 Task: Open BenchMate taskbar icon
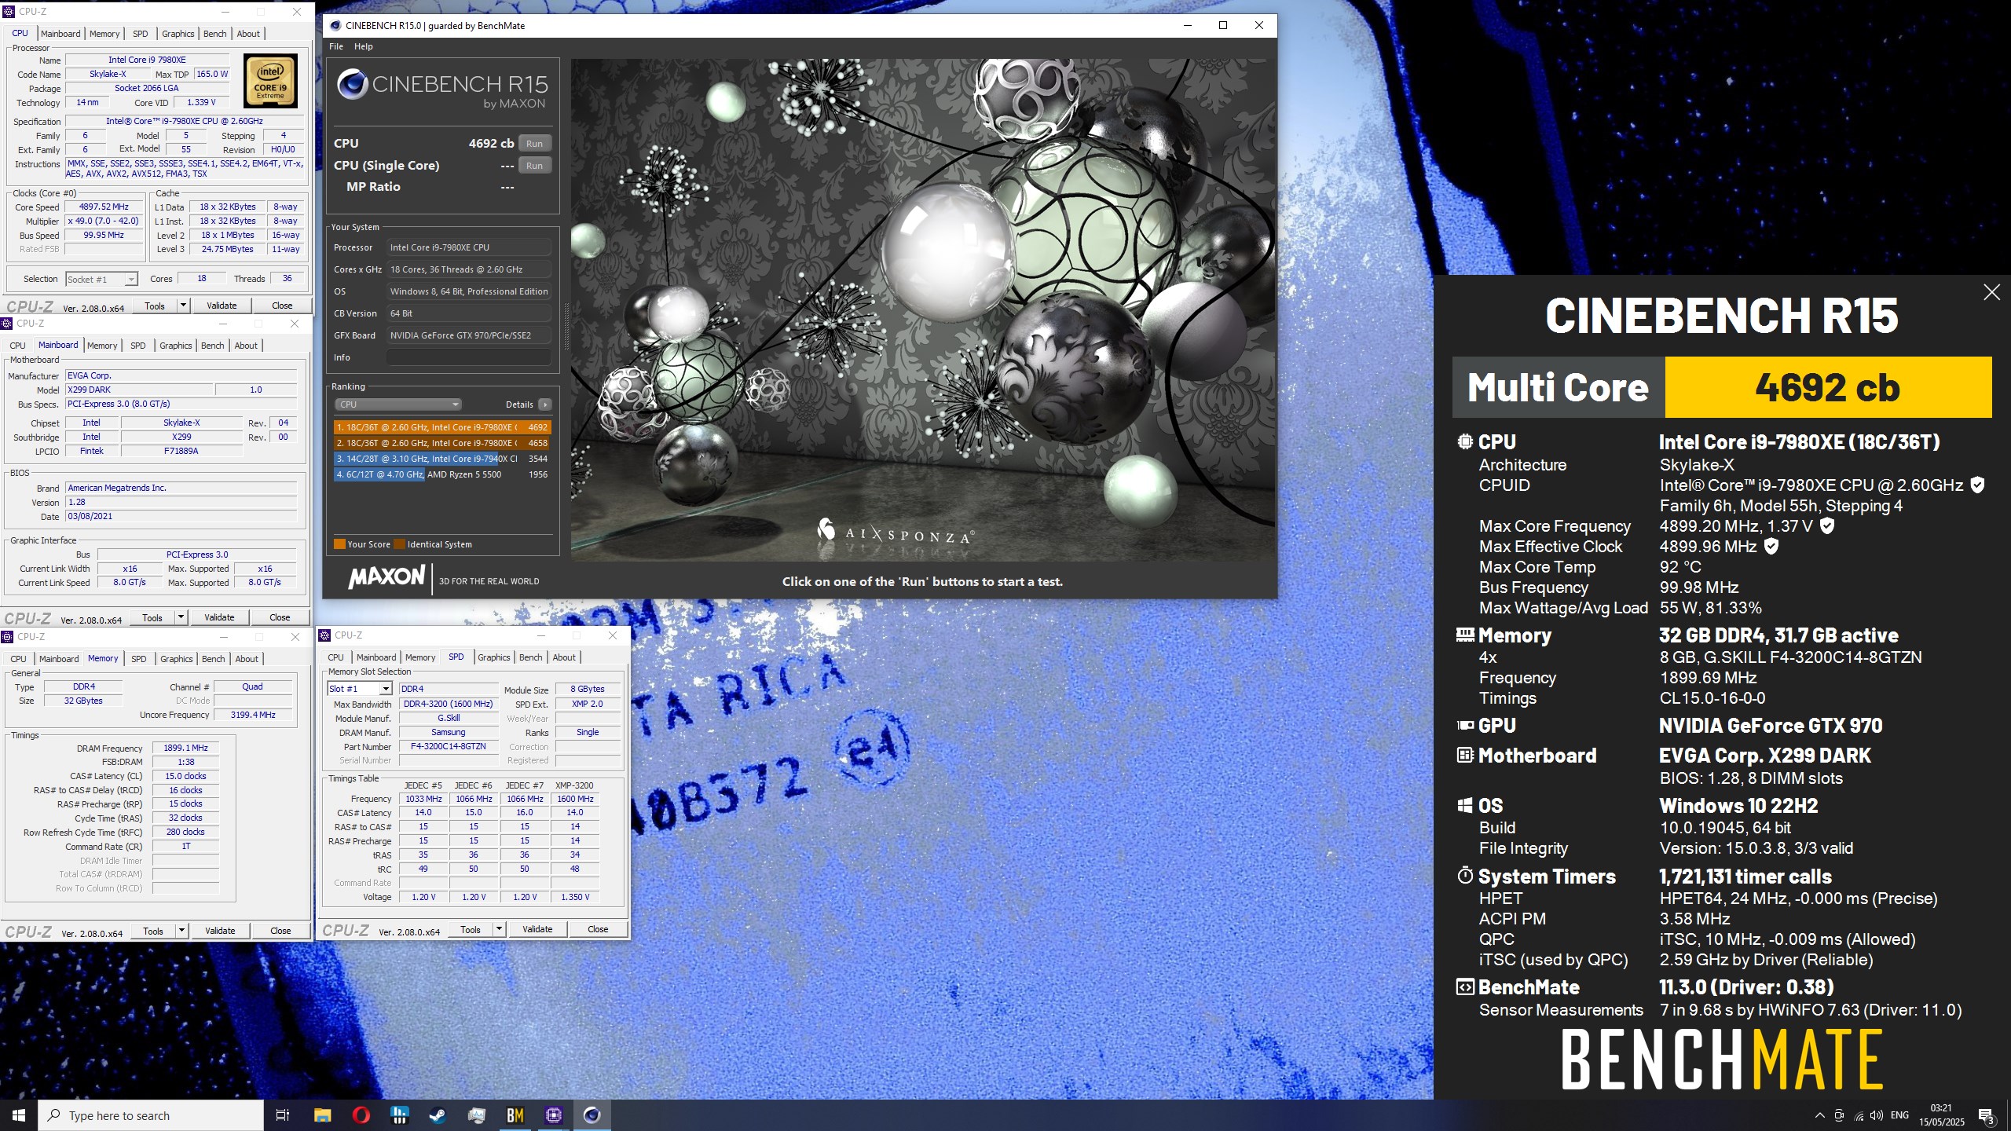pos(515,1115)
